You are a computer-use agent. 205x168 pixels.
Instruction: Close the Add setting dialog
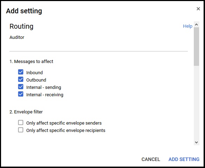[198, 9]
